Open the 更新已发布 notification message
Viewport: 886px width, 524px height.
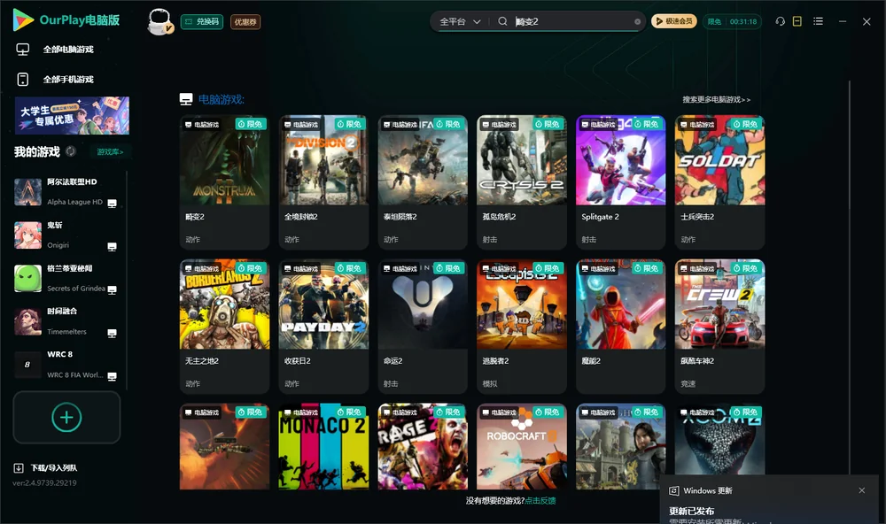tap(692, 511)
